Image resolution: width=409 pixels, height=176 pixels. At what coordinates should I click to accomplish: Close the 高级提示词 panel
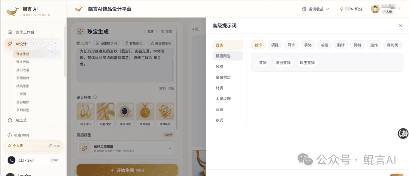click(x=401, y=26)
